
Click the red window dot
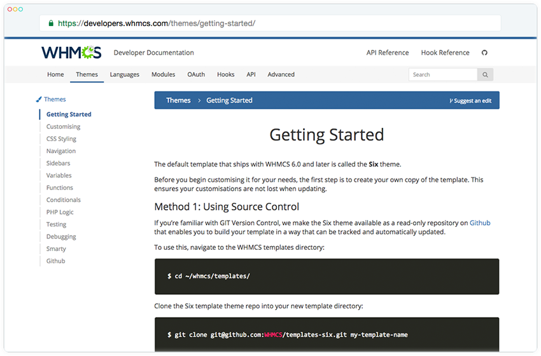click(x=10, y=10)
